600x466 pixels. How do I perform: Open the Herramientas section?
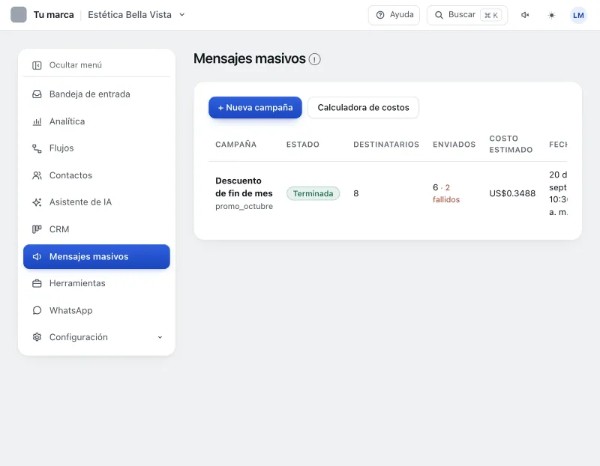tap(97, 283)
